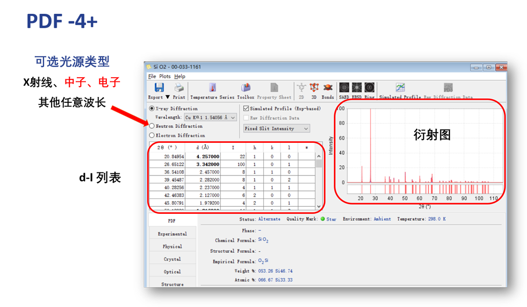Screen dimensions: 527x307
Task: Toggle the Simulated Profile (Exp-based) checkbox
Action: tap(246, 108)
